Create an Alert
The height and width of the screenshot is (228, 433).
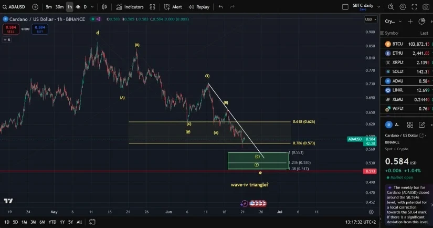pyautogui.click(x=173, y=7)
